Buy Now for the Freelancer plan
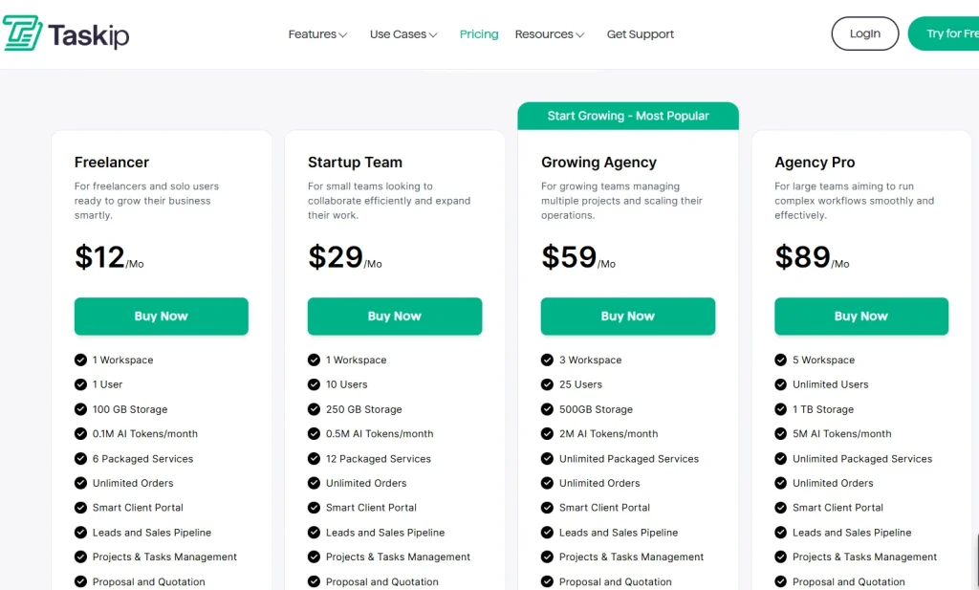 pos(162,317)
